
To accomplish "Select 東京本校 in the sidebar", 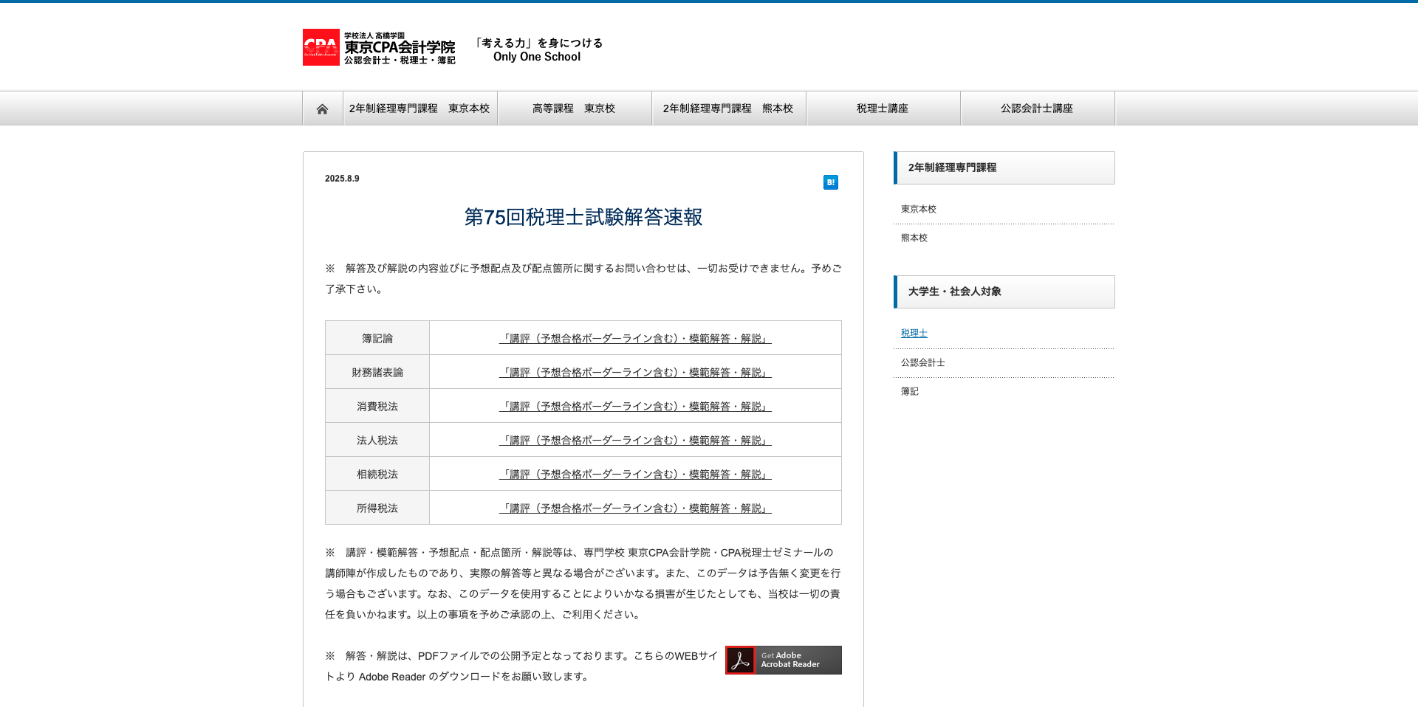I will pyautogui.click(x=919, y=210).
